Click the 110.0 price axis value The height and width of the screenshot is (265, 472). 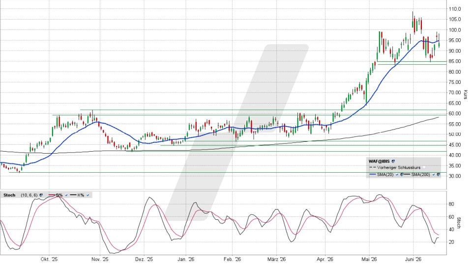pyautogui.click(x=455, y=9)
